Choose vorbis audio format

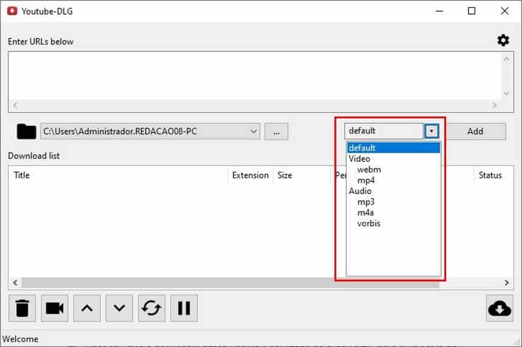369,223
